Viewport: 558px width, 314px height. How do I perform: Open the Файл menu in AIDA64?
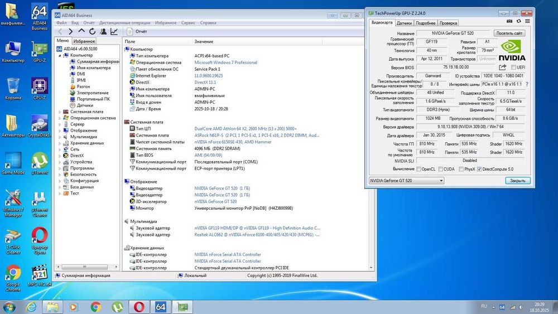click(61, 23)
